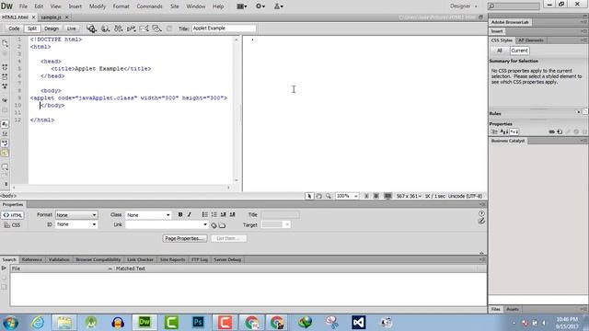Image resolution: width=589 pixels, height=331 pixels.
Task: Open the Commands menu
Action: pos(149,6)
